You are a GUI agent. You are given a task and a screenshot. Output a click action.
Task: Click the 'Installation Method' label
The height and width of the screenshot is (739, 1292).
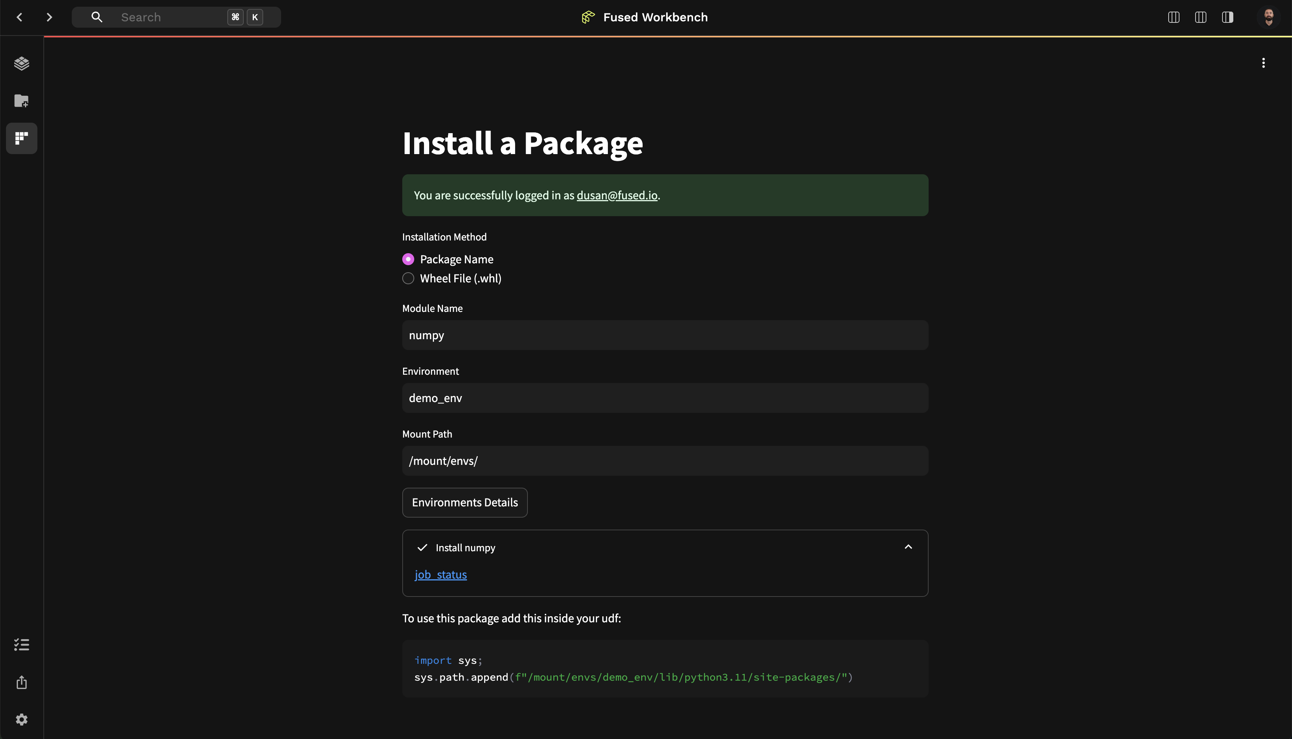[444, 237]
